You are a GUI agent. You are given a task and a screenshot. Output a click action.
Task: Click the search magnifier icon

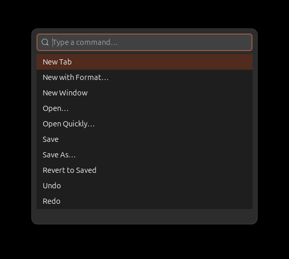45,42
